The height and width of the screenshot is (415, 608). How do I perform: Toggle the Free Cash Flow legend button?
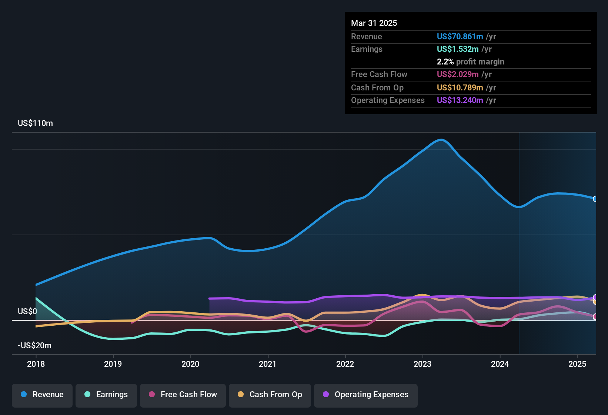183,395
